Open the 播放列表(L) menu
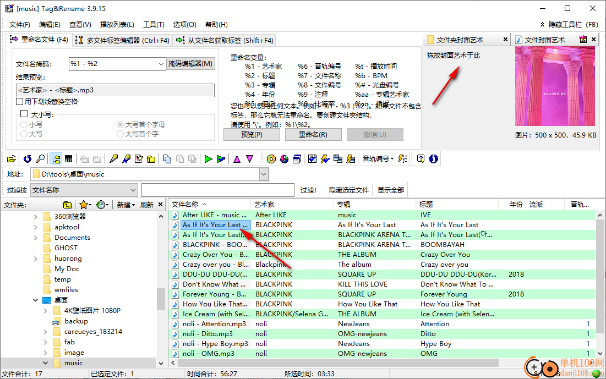 (117, 25)
